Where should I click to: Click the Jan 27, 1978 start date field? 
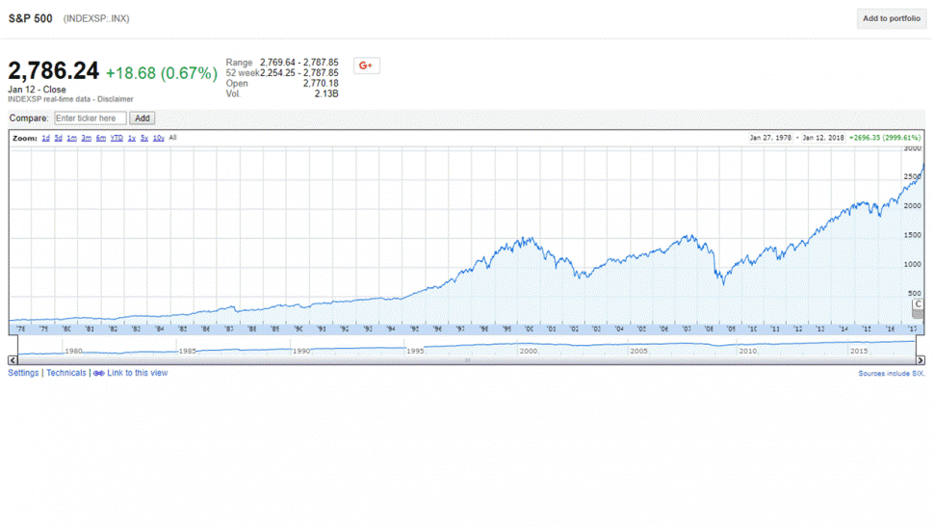click(770, 138)
